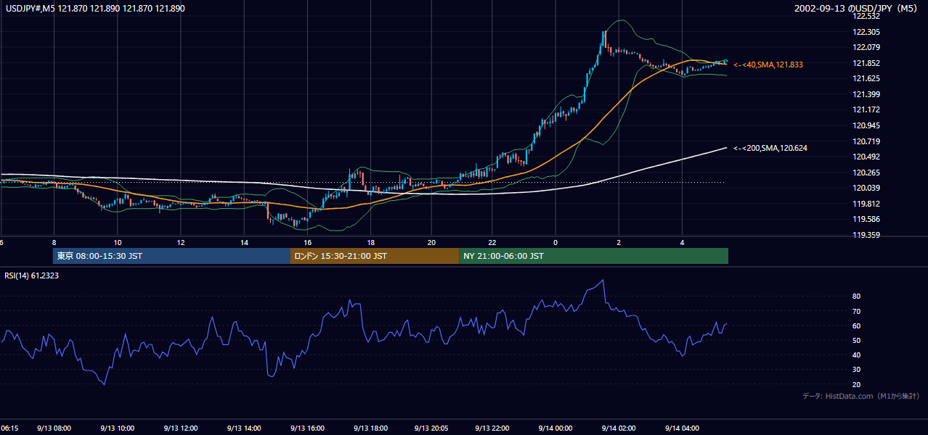Click the 22 o'clock hour axis label
Image resolution: width=928 pixels, height=435 pixels.
492,242
